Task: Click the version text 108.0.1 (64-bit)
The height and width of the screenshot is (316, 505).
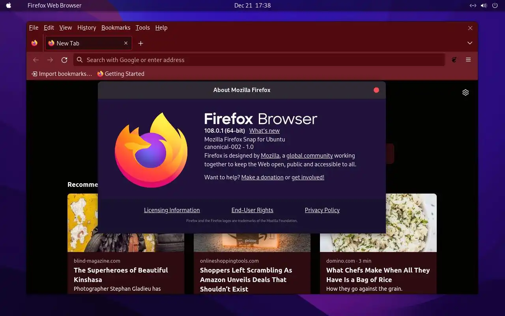Action: click(224, 131)
